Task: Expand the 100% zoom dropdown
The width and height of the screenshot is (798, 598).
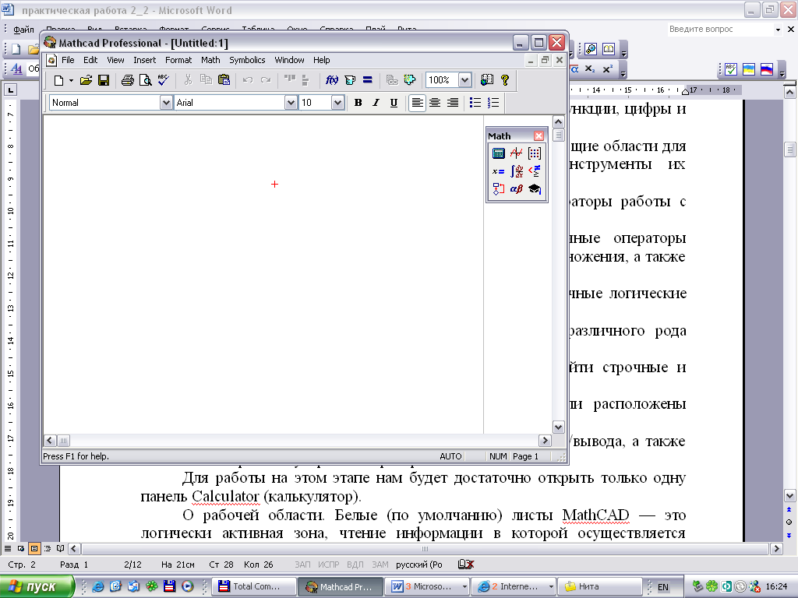Action: click(x=464, y=80)
